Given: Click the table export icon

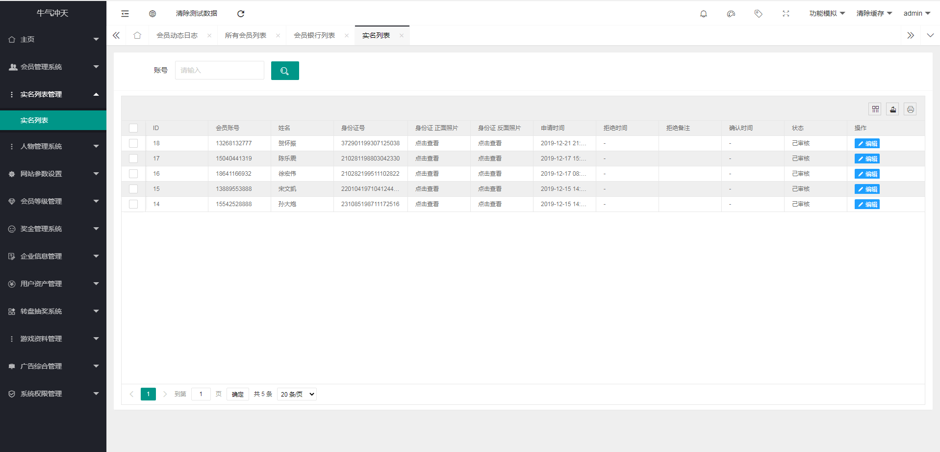Looking at the screenshot, I should click(893, 109).
